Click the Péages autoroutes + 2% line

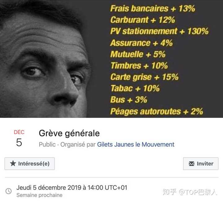156,111
